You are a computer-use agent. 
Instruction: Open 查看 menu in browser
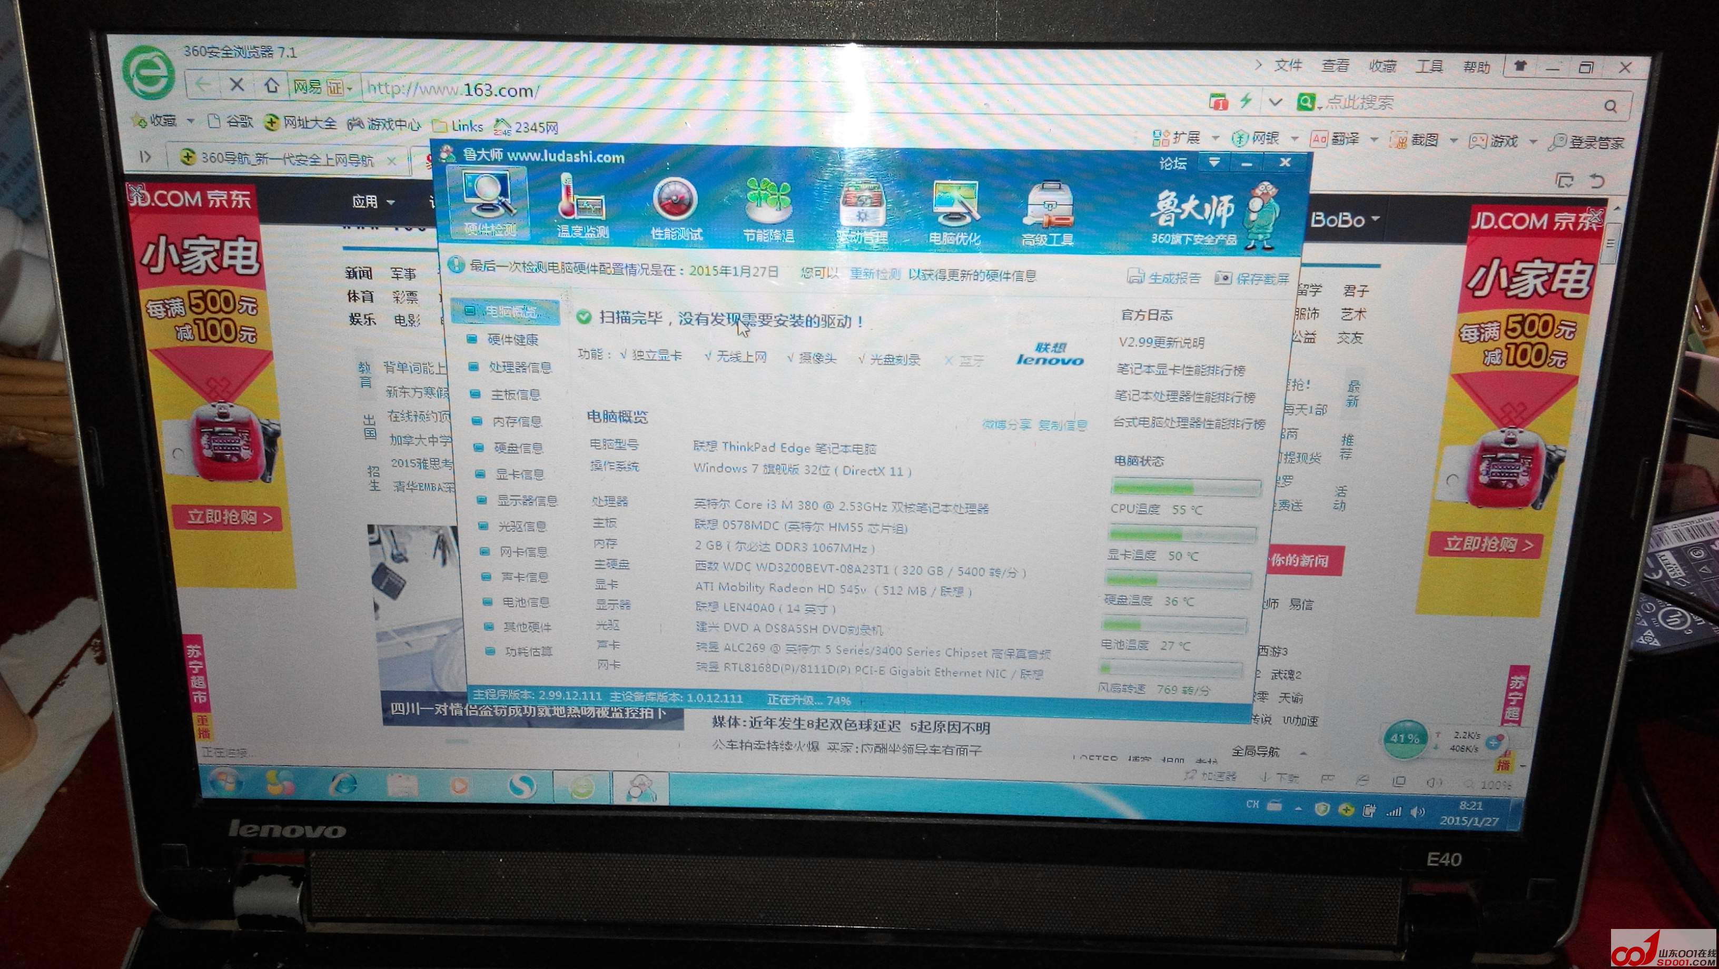[x=1335, y=65]
